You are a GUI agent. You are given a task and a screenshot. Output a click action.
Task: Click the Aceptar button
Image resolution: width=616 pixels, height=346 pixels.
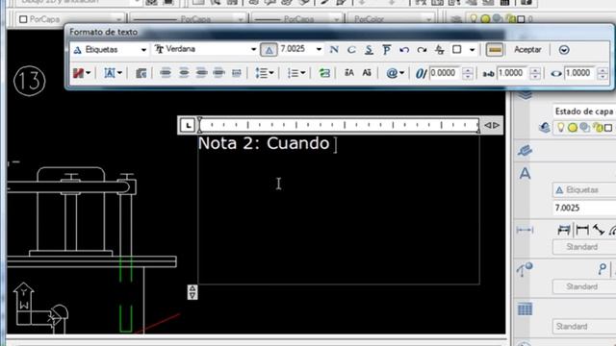[x=527, y=49]
